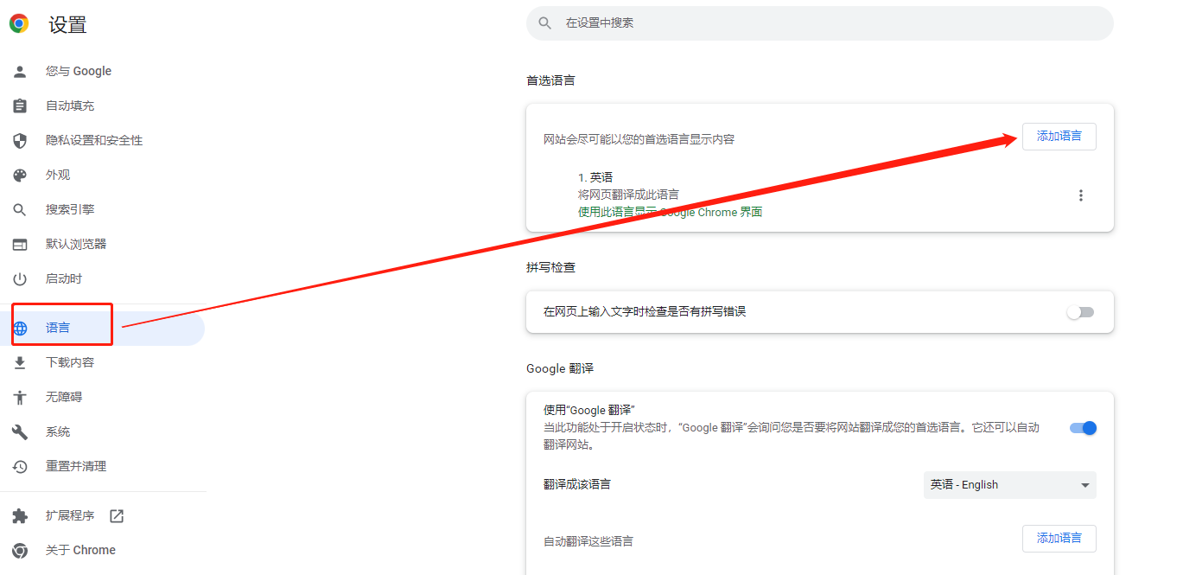Turn off the 使用"Google 翻译" switch
The image size is (1183, 575).
[1083, 428]
